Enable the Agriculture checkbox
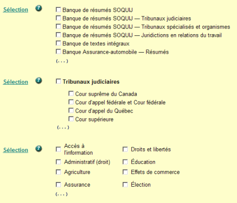 (58, 172)
